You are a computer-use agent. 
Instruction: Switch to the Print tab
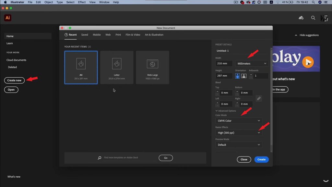[118, 35]
